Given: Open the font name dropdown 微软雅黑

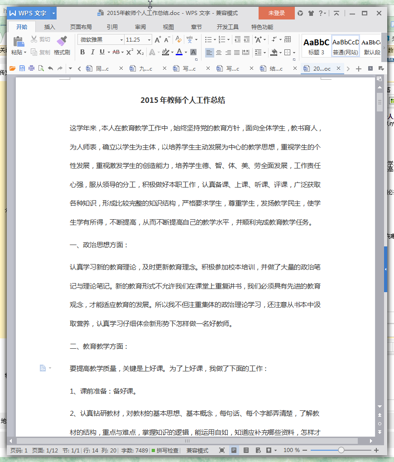Looking at the screenshot, I should coord(121,40).
